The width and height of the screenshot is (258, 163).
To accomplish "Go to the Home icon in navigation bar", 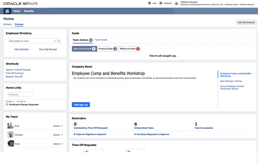I will [x=7, y=11].
